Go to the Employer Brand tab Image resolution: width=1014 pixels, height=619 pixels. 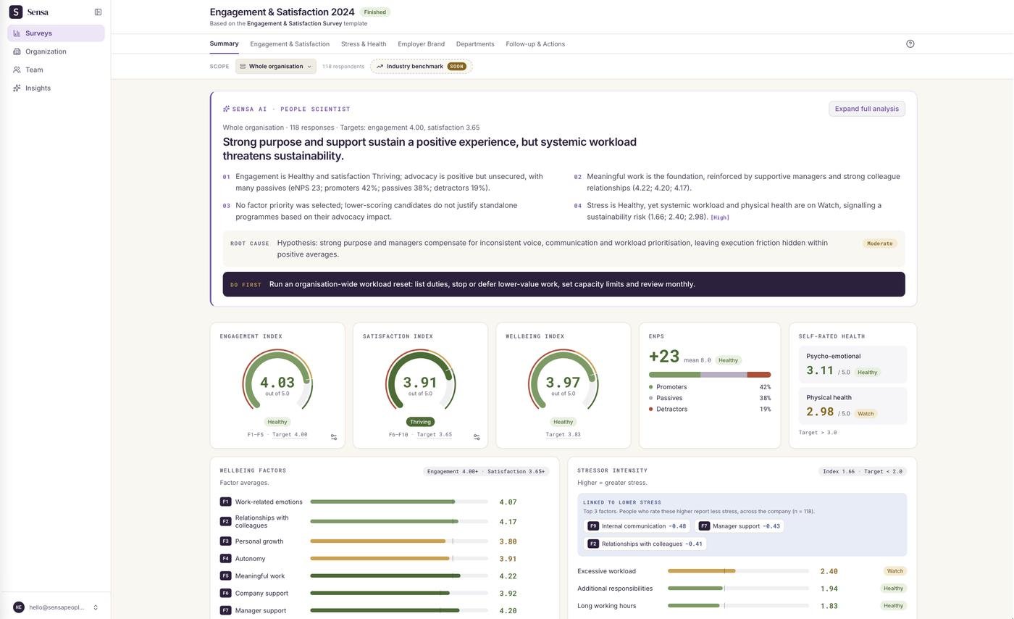421,44
